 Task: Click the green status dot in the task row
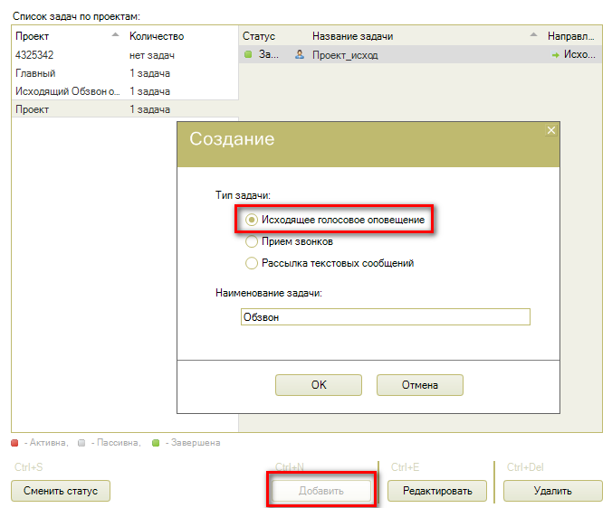point(248,55)
